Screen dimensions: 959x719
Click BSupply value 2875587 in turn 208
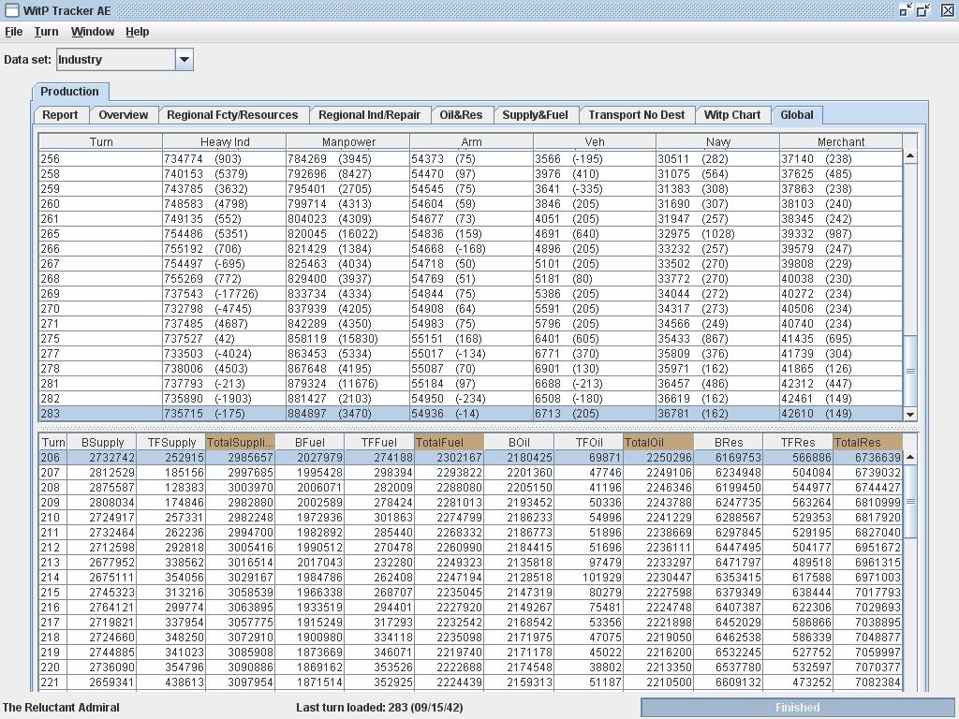(102, 488)
